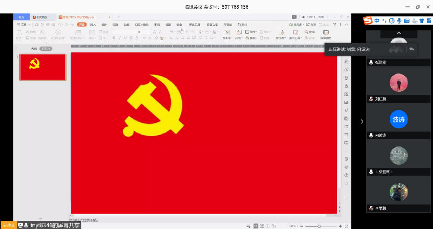The height and width of the screenshot is (229, 433).
Task: Click the zoom in plus in status bar
Action: point(340,226)
